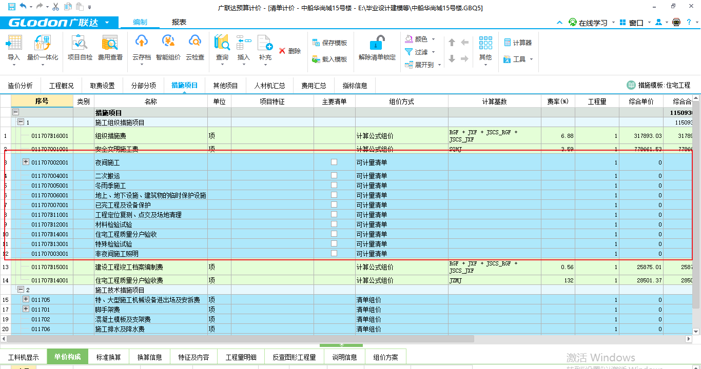701x369 pixels.
Task: Click the horizontal scrollbar of the table
Action: [241, 339]
